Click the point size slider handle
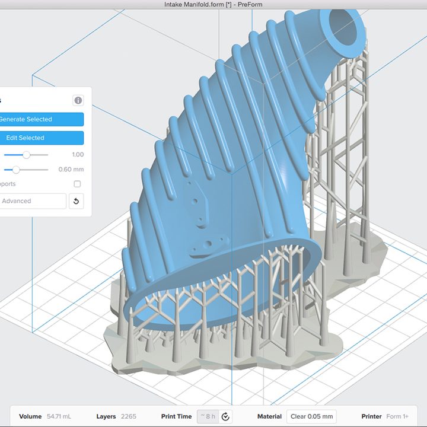The height and width of the screenshot is (427, 427). [16, 170]
